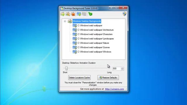The height and width of the screenshot is (105, 187).
Task: Click the UAC shield icon in the toolbar
Action: point(124,14)
